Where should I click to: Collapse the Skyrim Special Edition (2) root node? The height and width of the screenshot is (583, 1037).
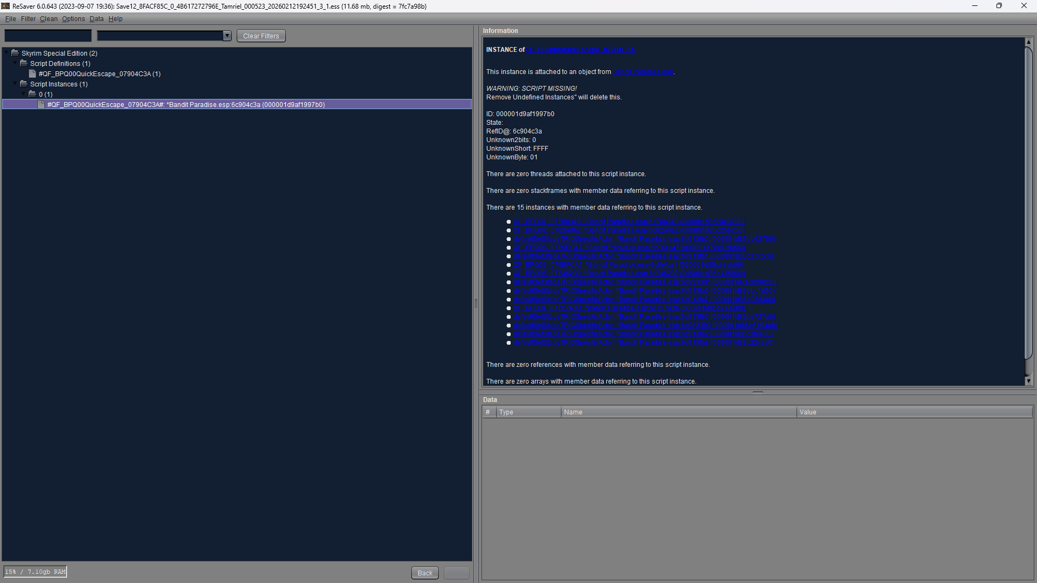tap(6, 53)
